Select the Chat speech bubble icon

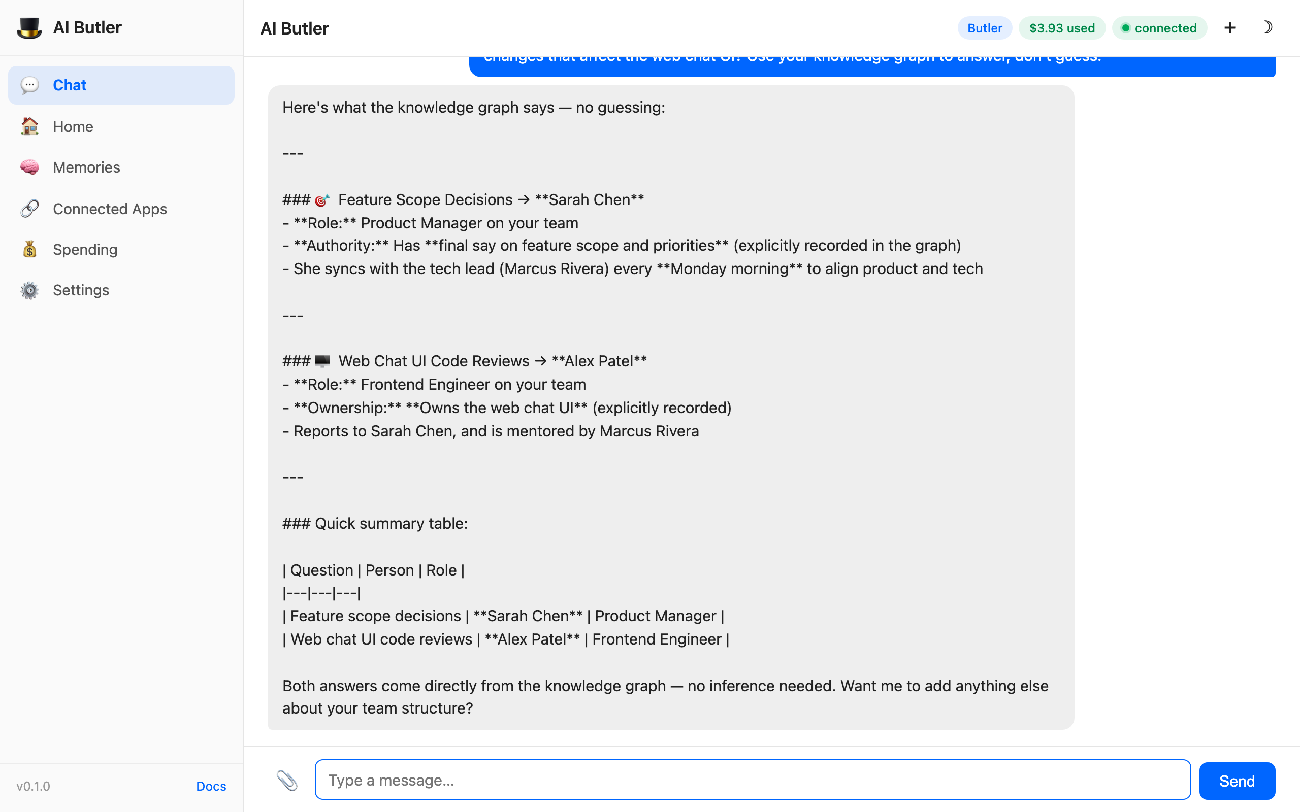30,85
